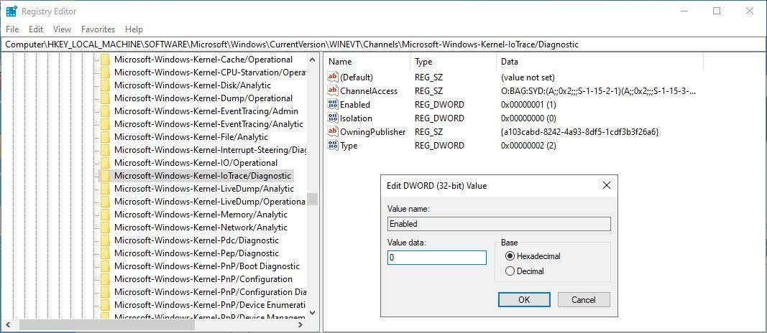Screen dimensions: 767x333
Task: Open the Edit menu
Action: point(36,29)
